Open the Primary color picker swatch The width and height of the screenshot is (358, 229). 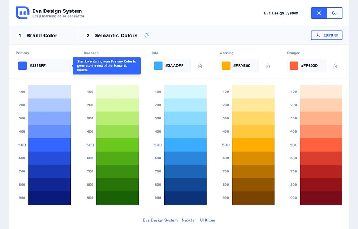point(22,66)
